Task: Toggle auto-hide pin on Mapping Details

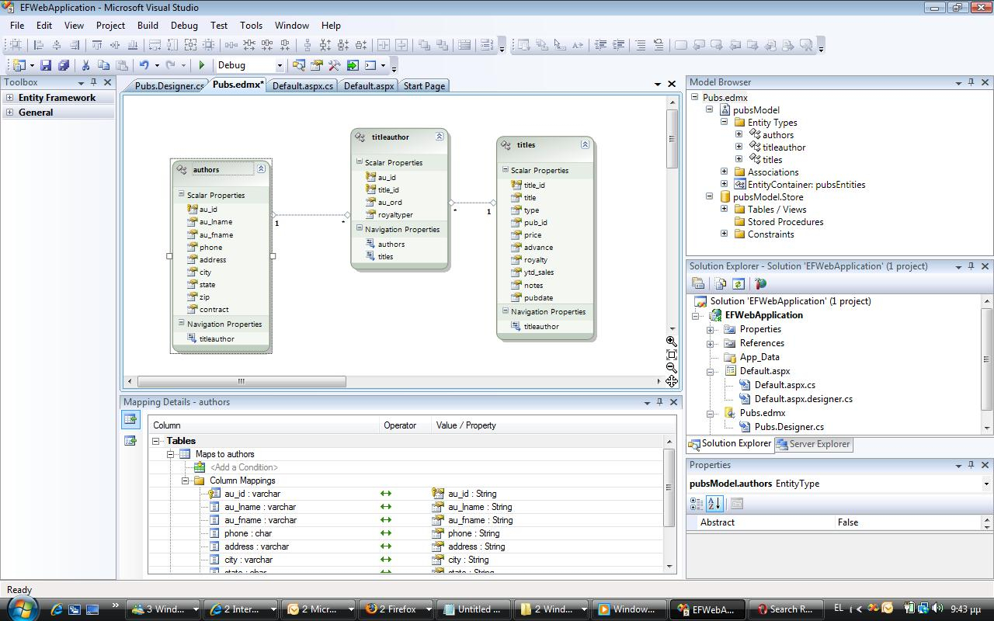Action: [x=659, y=402]
